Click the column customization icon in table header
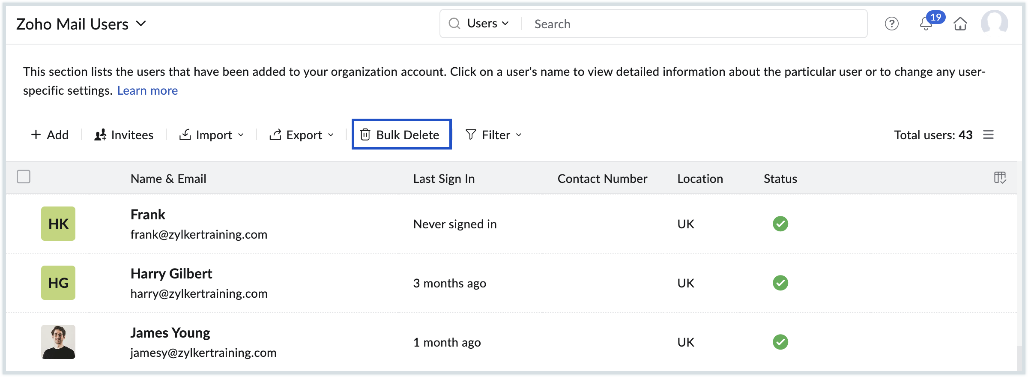The height and width of the screenshot is (377, 1028). pyautogui.click(x=1000, y=177)
